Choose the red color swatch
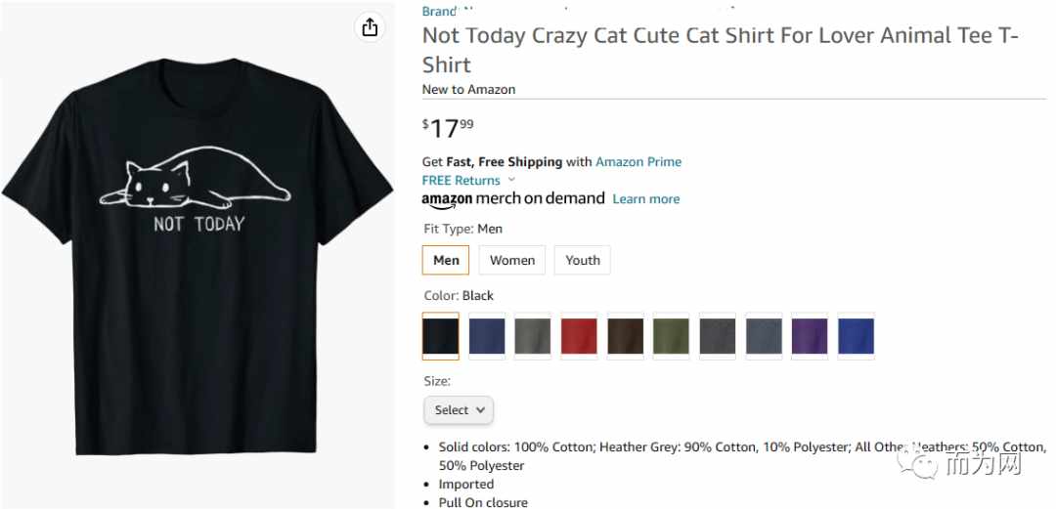 [x=579, y=336]
